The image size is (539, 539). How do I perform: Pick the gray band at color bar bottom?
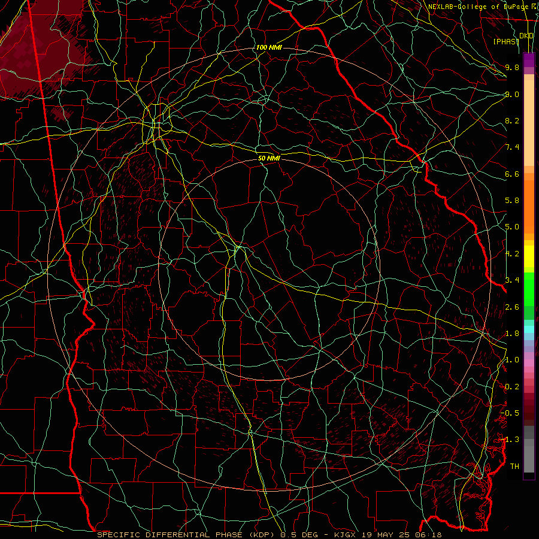[529, 449]
